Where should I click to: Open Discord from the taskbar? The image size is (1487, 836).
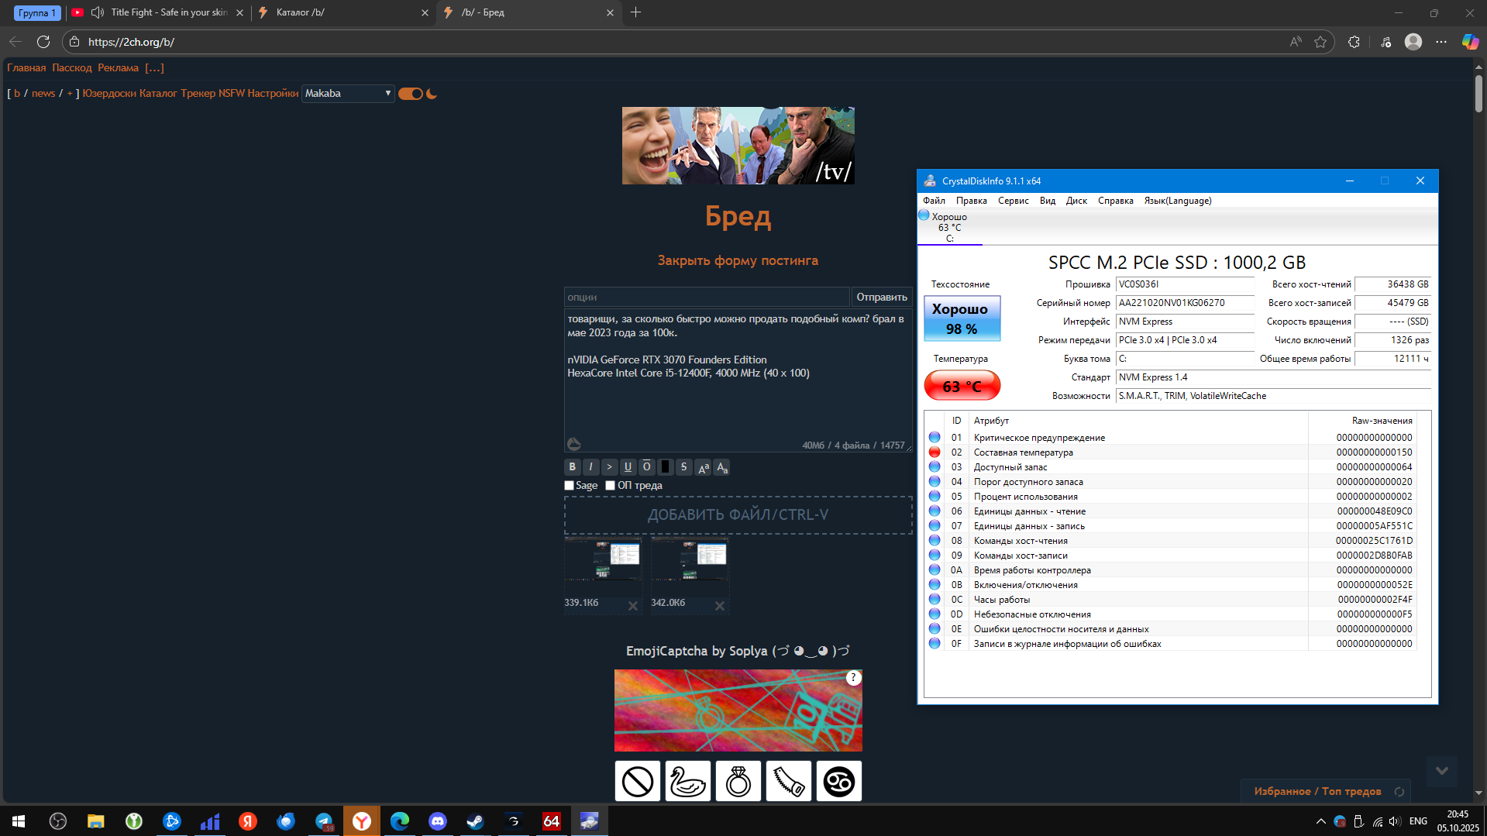[438, 821]
